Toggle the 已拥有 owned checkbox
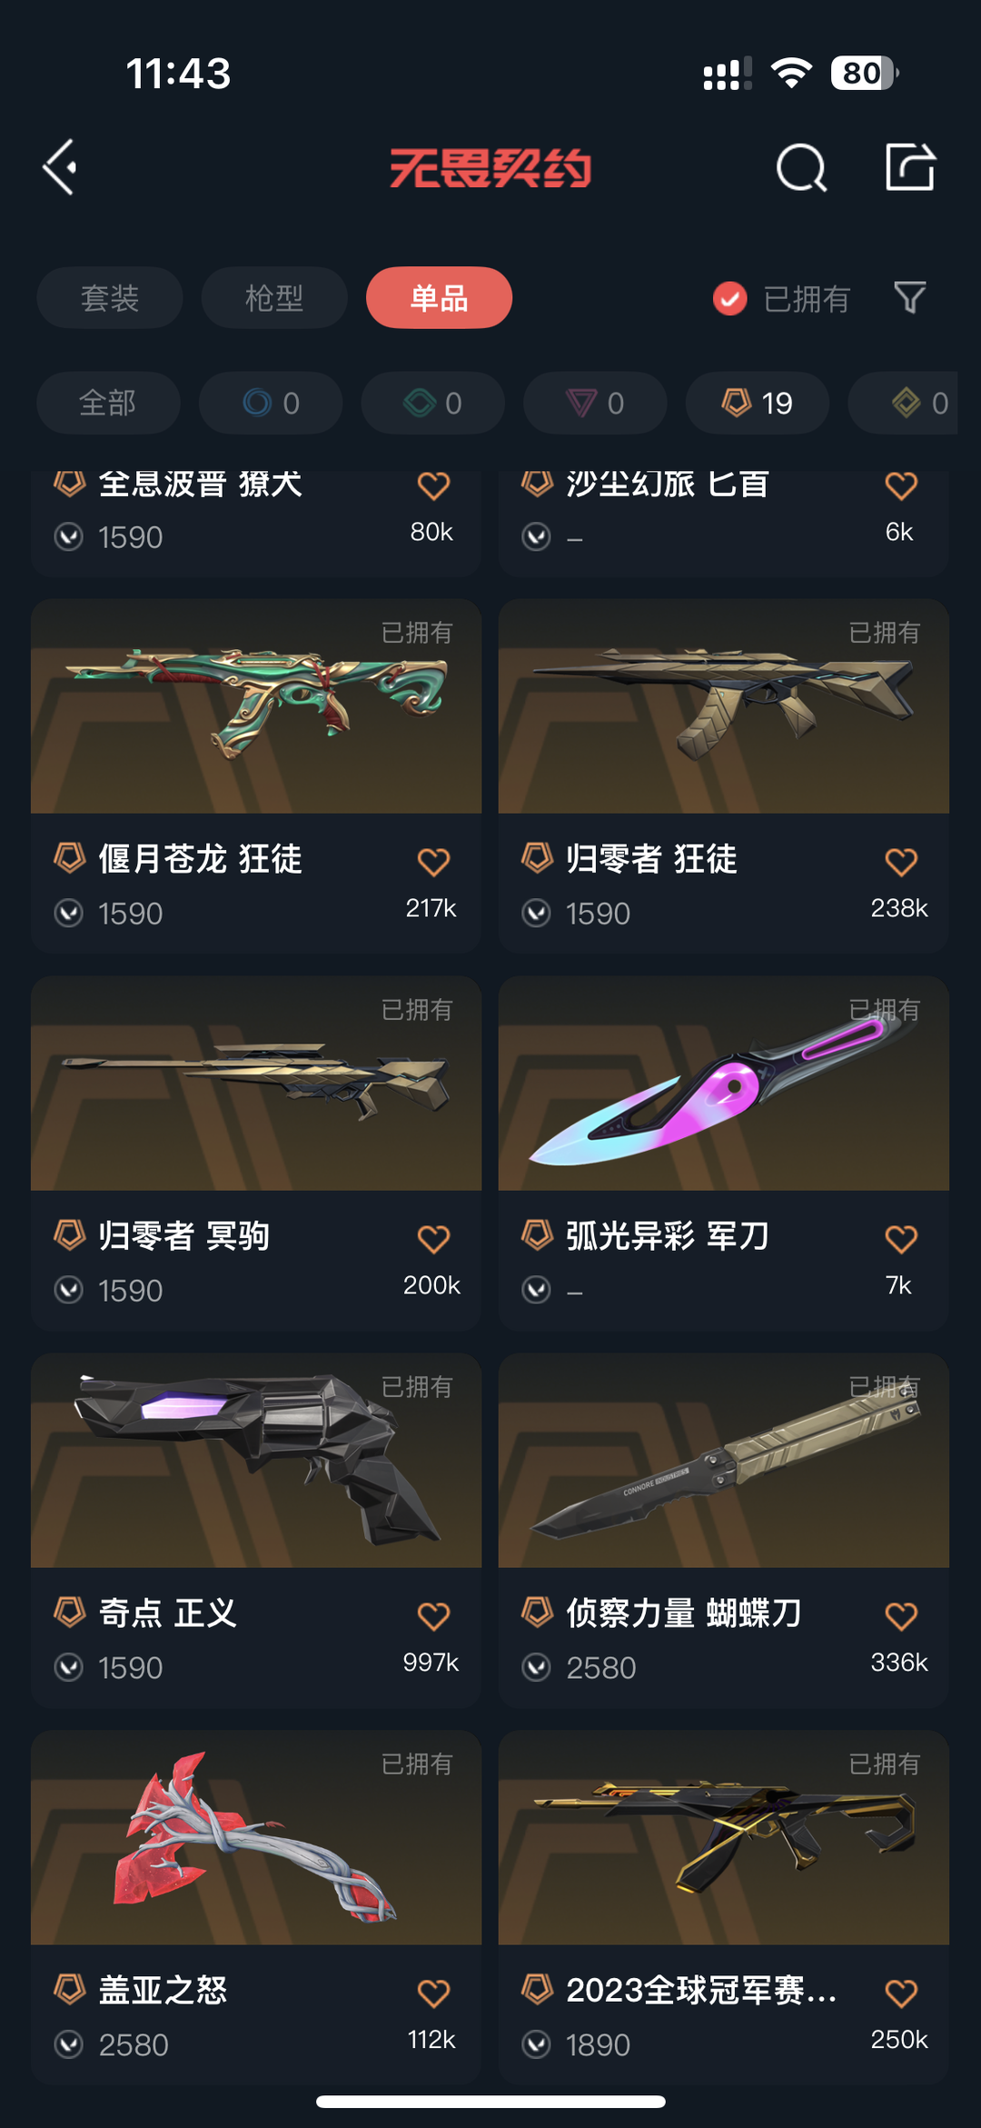Screen dimensions: 981x2128 730,298
